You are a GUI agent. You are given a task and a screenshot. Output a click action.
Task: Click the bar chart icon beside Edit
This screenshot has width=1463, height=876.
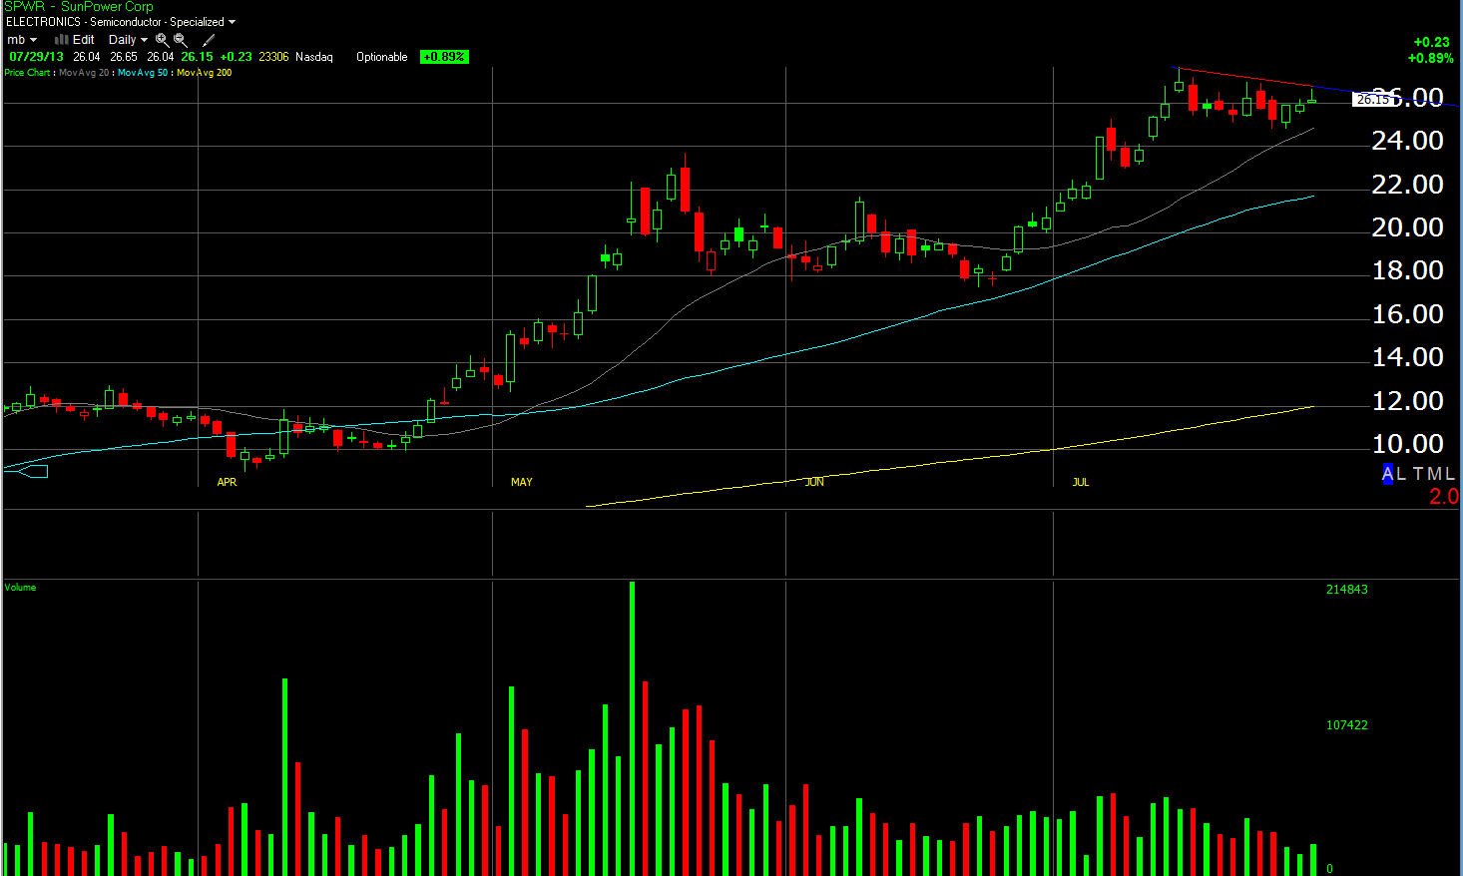(x=61, y=40)
